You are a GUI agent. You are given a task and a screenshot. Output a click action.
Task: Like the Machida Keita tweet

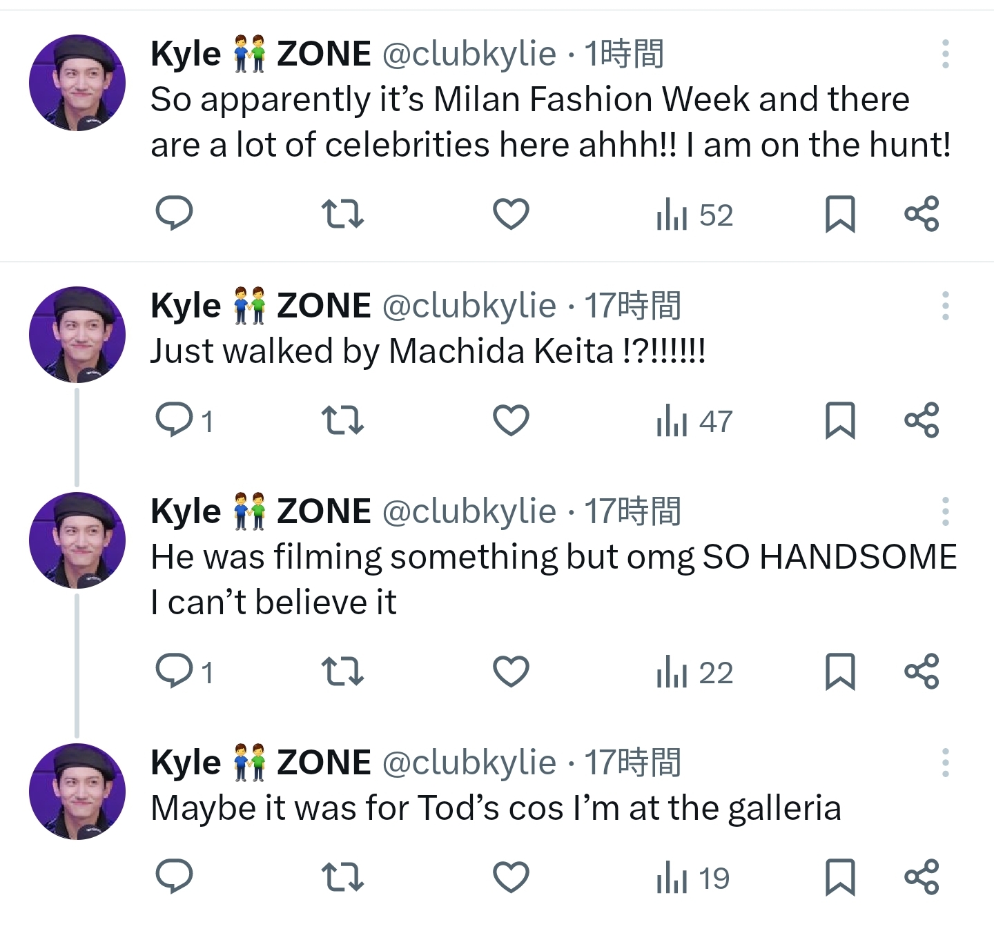click(x=511, y=420)
